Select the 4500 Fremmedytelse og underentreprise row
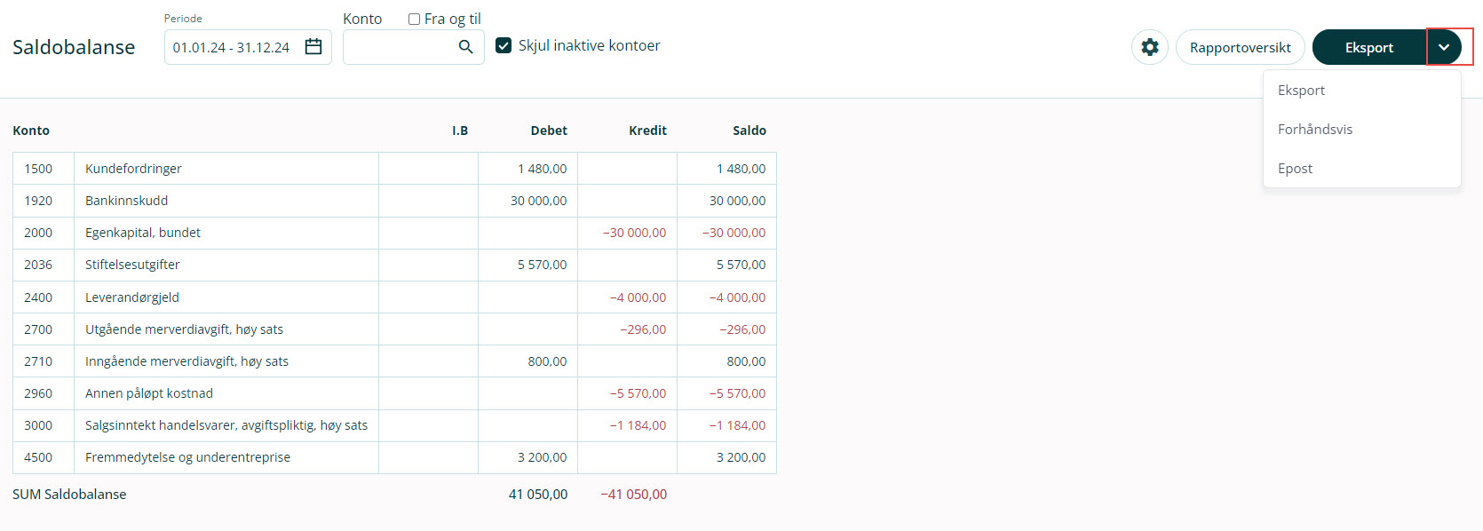This screenshot has width=1483, height=531. tap(187, 457)
